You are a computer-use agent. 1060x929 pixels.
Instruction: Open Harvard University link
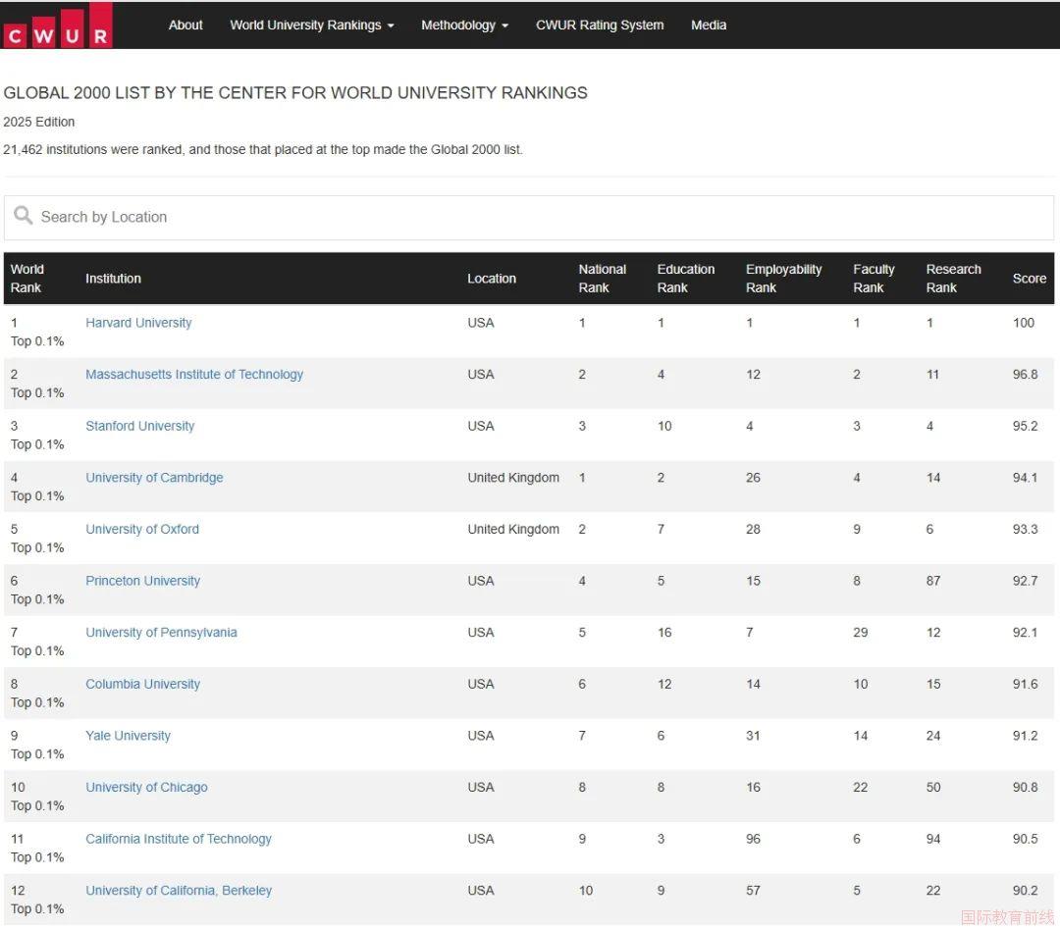[x=138, y=323]
